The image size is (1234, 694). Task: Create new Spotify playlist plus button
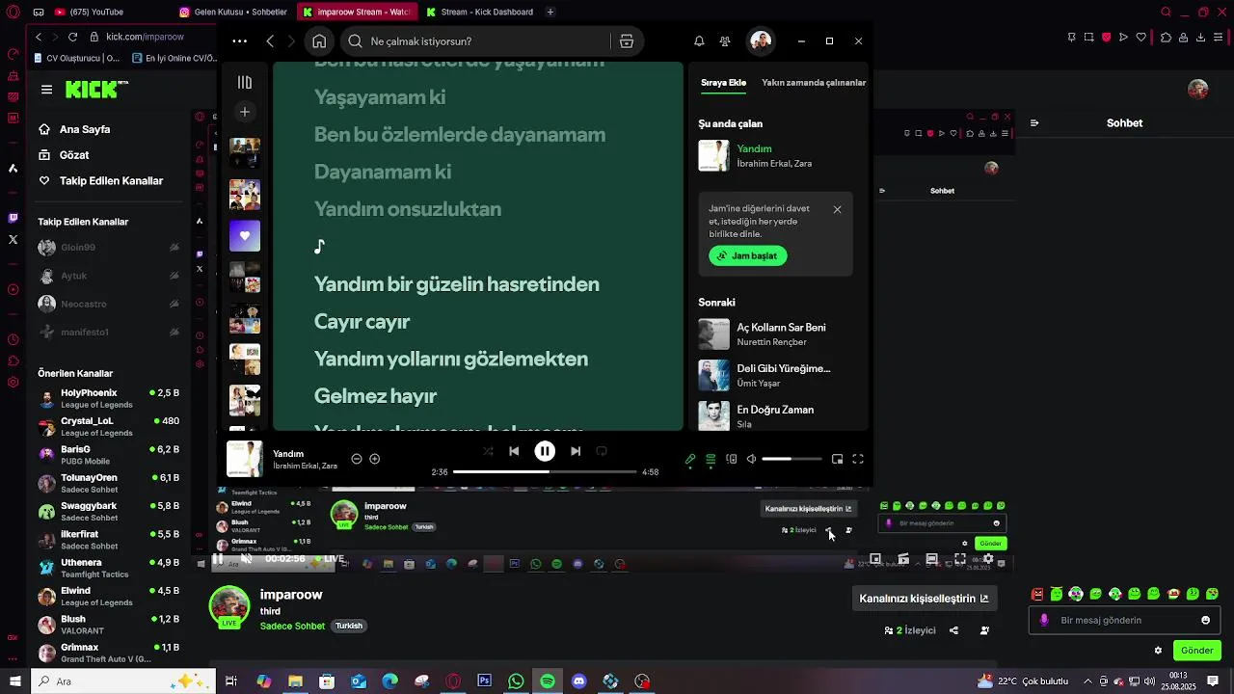point(245,112)
